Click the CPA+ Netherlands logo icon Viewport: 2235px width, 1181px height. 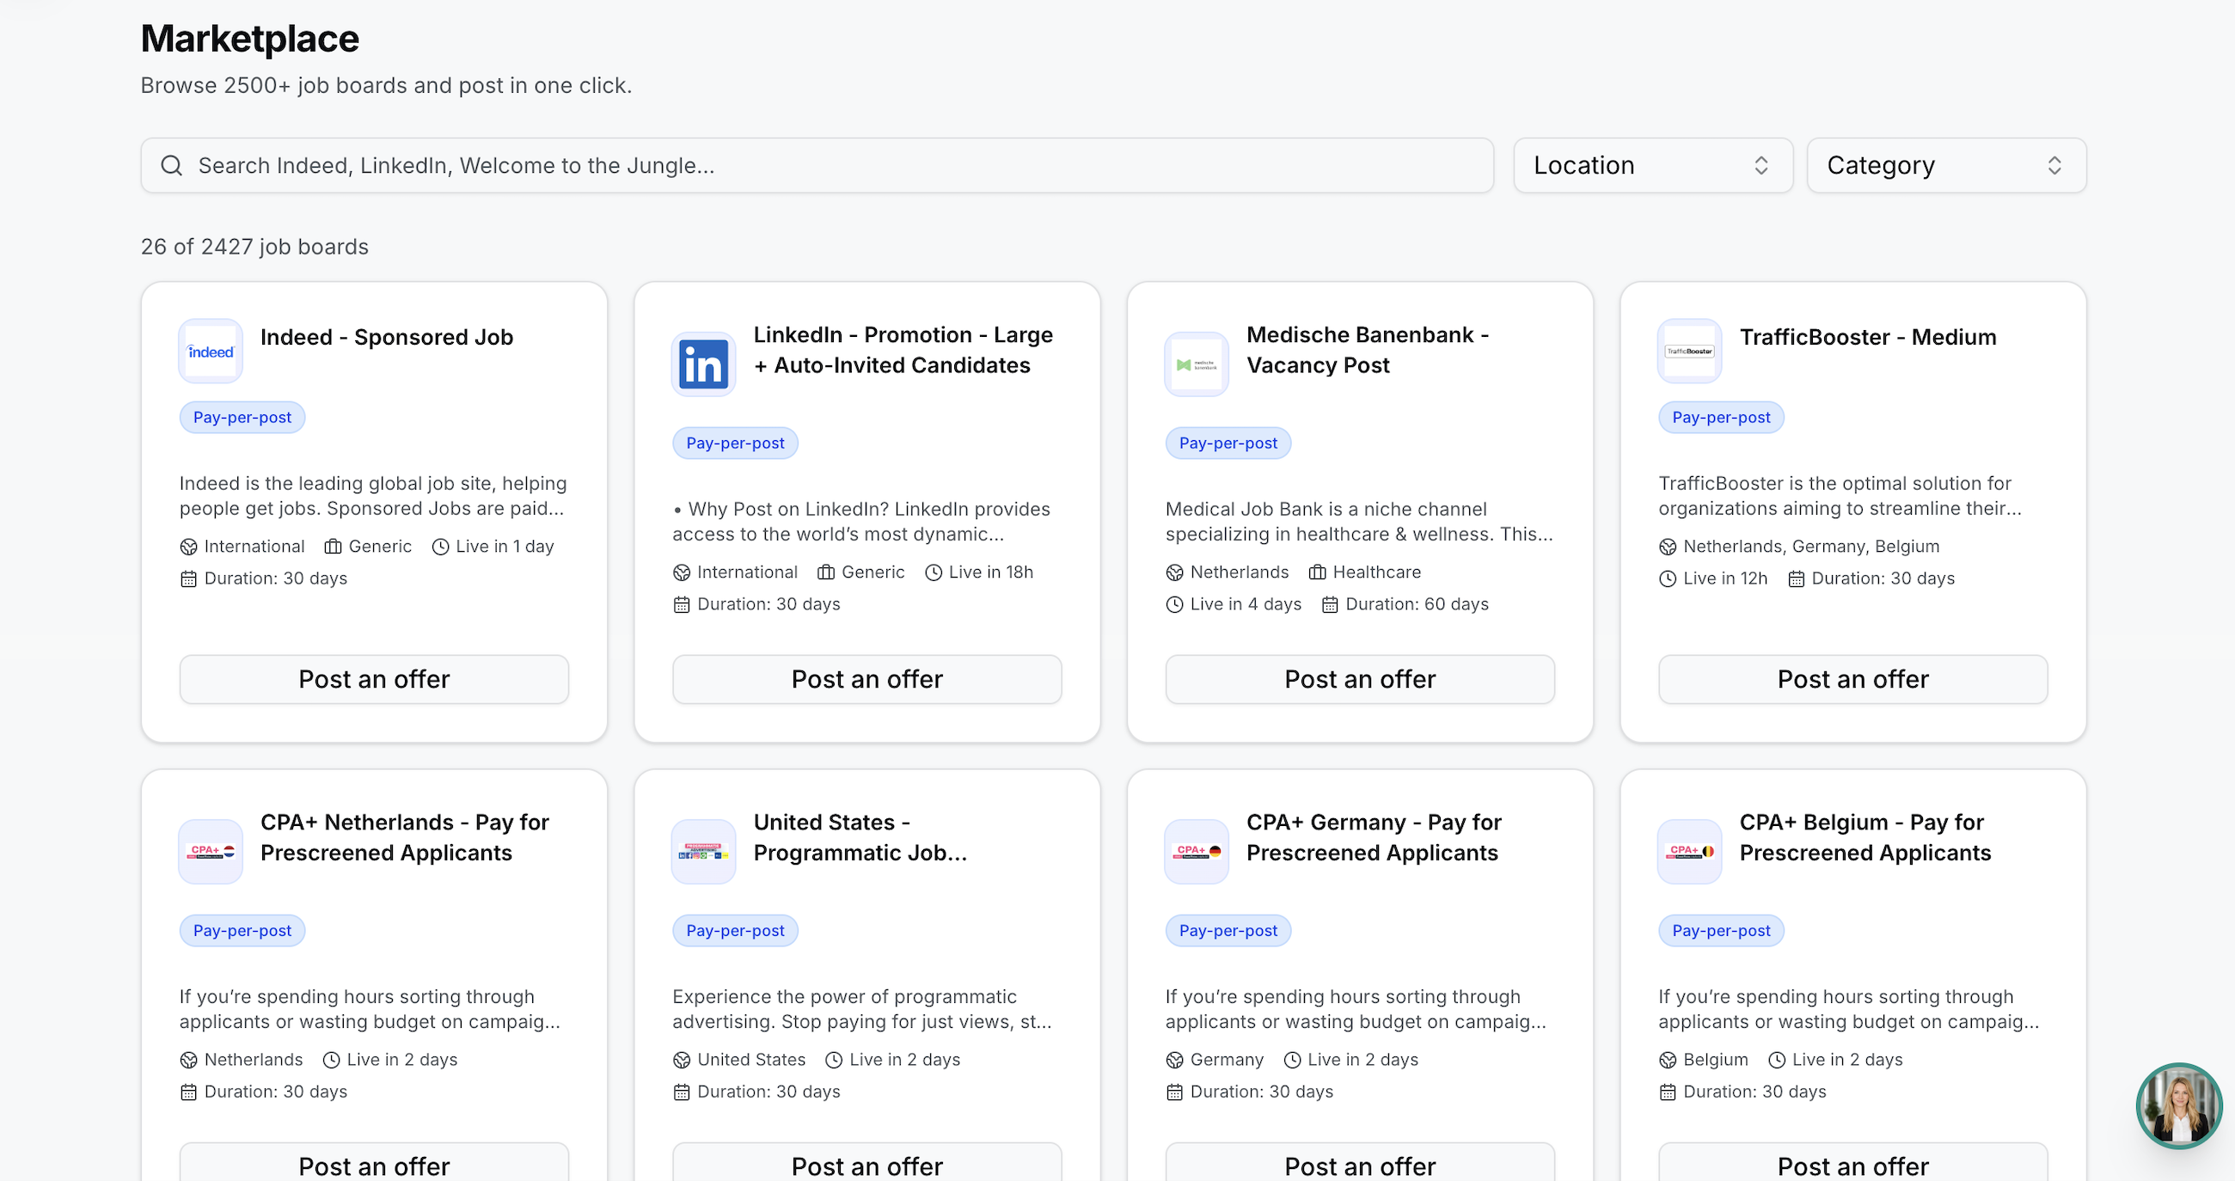pos(211,851)
